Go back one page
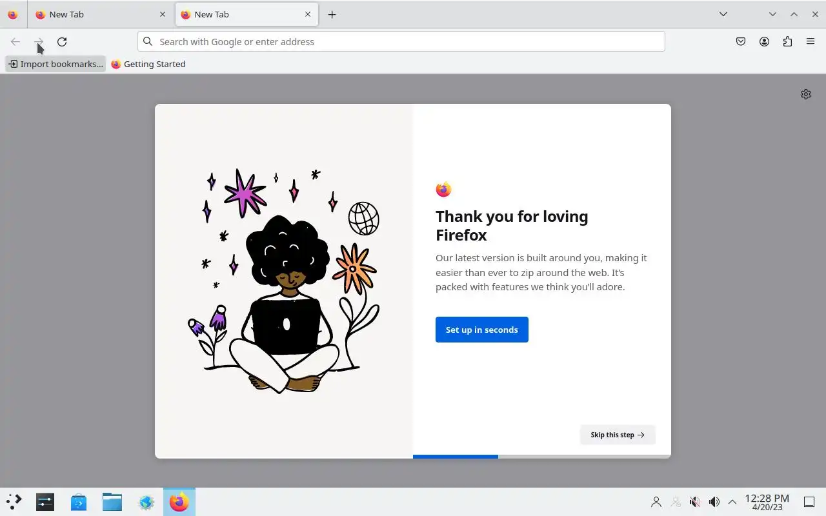This screenshot has height=516, width=826. click(15, 41)
